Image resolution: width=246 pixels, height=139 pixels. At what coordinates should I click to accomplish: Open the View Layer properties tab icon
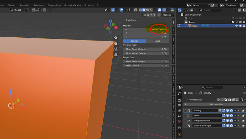point(179,111)
